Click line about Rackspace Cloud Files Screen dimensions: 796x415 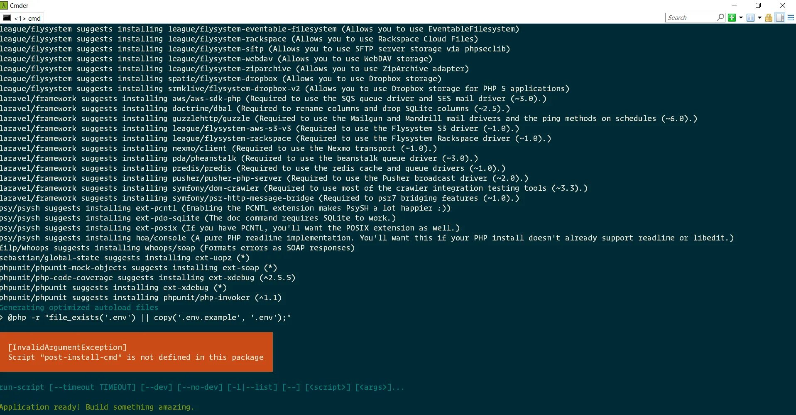[x=239, y=39]
